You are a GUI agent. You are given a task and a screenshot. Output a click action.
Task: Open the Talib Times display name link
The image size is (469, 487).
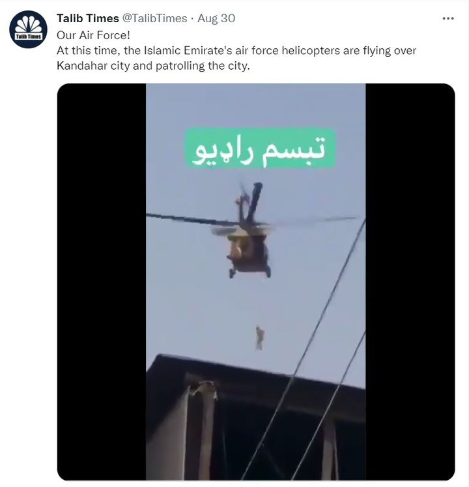(x=88, y=18)
